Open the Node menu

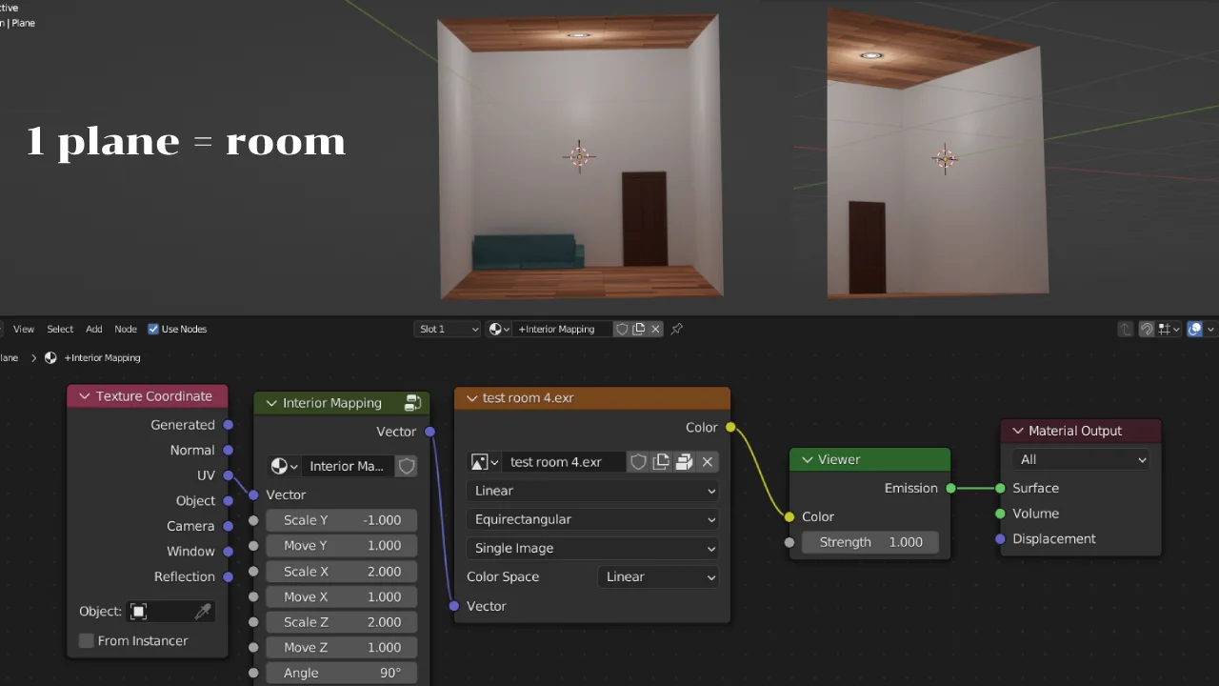pyautogui.click(x=126, y=329)
